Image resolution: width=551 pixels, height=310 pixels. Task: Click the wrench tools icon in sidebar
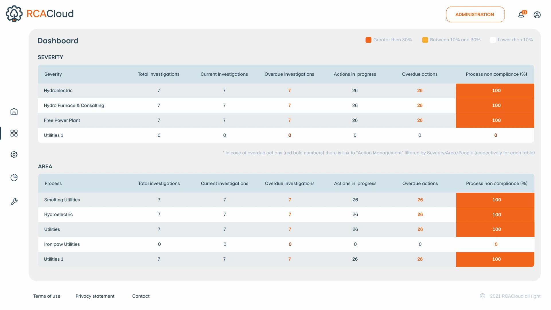14,202
